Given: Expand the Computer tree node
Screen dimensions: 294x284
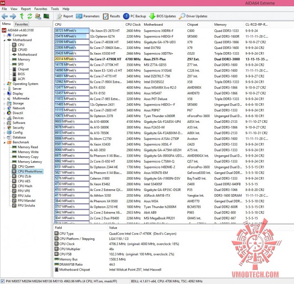Looking at the screenshot, I should 4,35.
